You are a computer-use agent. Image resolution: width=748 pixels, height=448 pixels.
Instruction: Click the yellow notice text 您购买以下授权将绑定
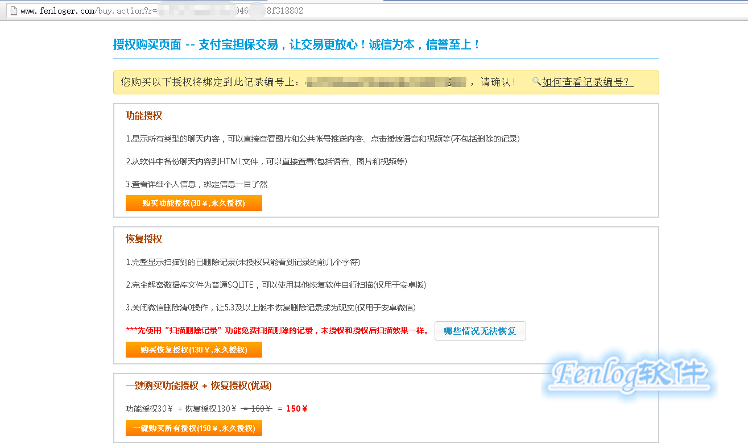tap(210, 82)
